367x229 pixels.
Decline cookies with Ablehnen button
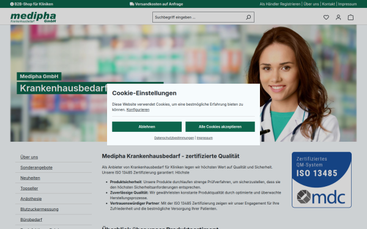click(x=147, y=126)
